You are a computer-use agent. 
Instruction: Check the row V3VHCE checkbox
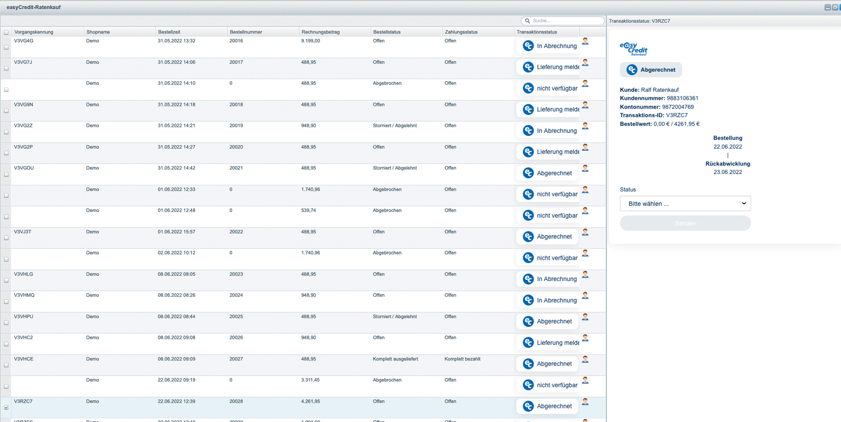click(x=6, y=365)
